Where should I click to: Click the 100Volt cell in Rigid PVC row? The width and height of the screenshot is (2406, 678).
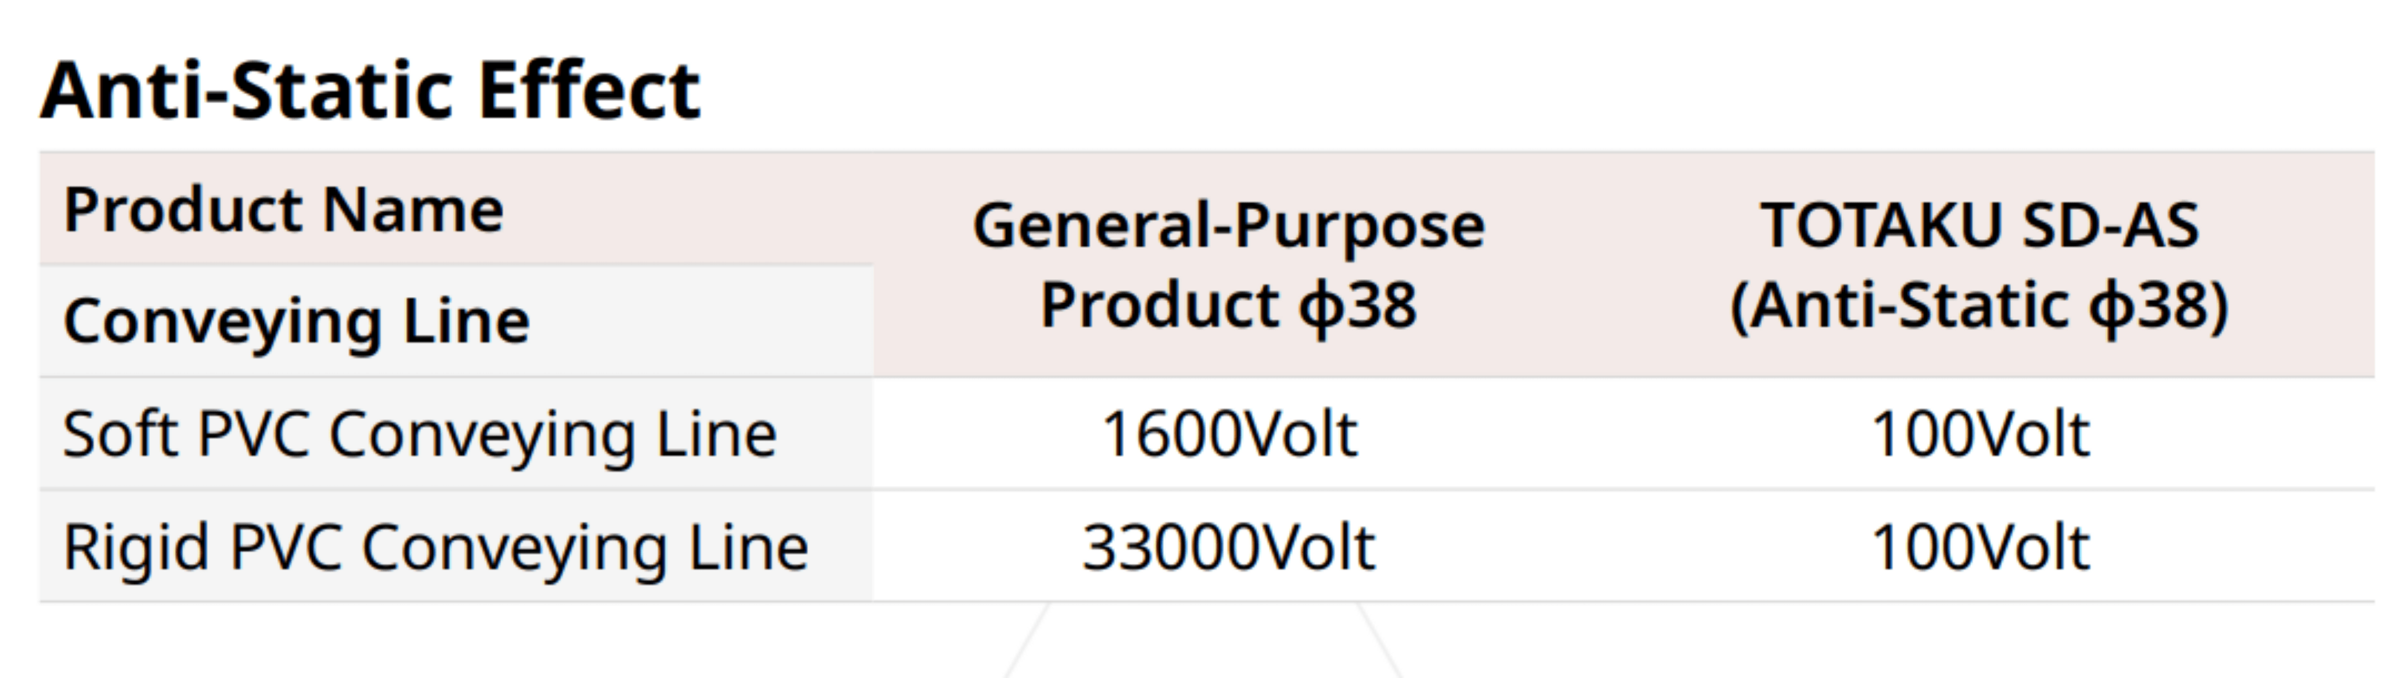click(1979, 546)
